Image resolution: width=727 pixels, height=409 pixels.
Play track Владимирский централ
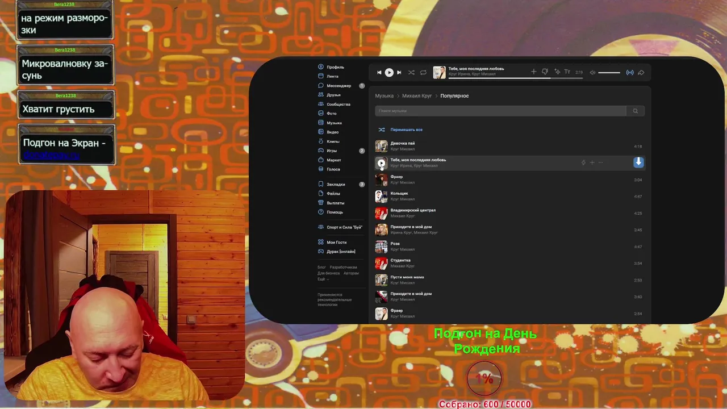pyautogui.click(x=509, y=213)
